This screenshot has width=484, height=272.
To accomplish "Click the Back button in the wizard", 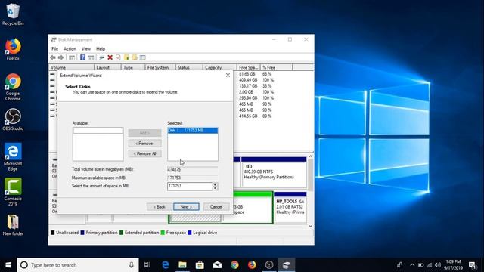I will click(160, 206).
